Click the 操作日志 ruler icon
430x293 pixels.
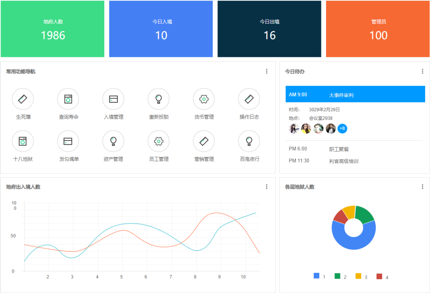pos(249,99)
